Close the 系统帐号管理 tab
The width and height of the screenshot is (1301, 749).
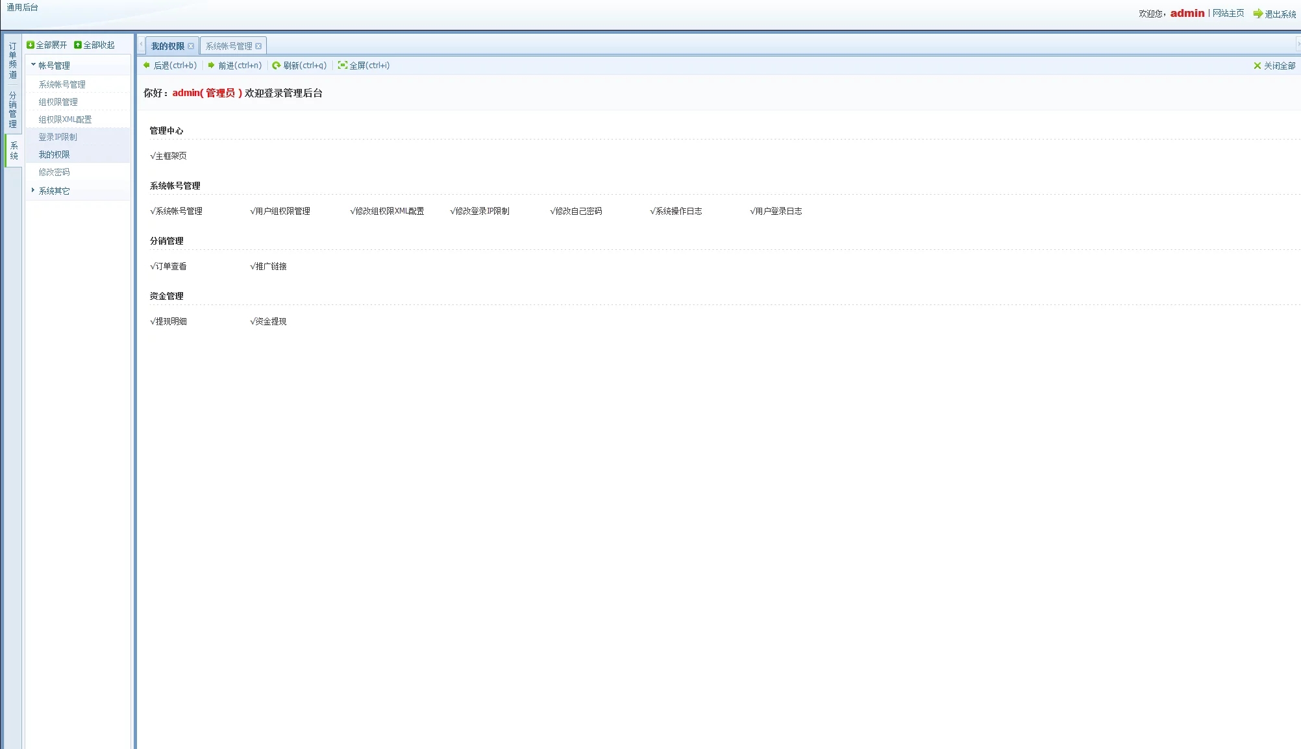258,46
